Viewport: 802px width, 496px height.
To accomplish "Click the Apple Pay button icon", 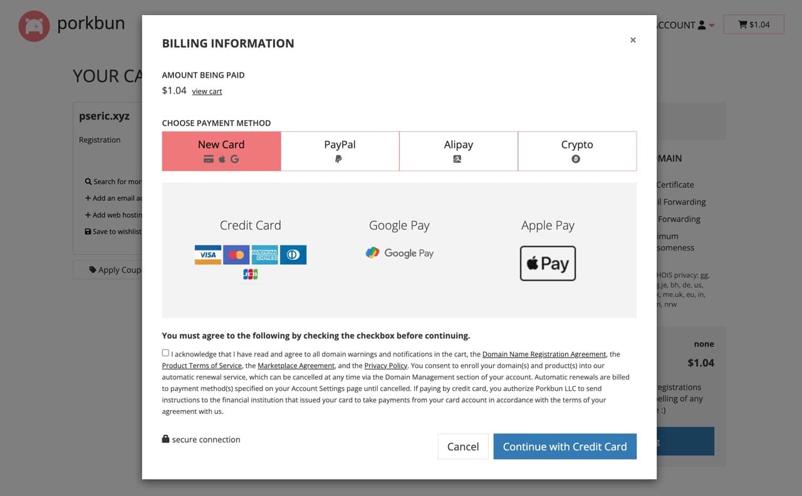I will pyautogui.click(x=548, y=263).
